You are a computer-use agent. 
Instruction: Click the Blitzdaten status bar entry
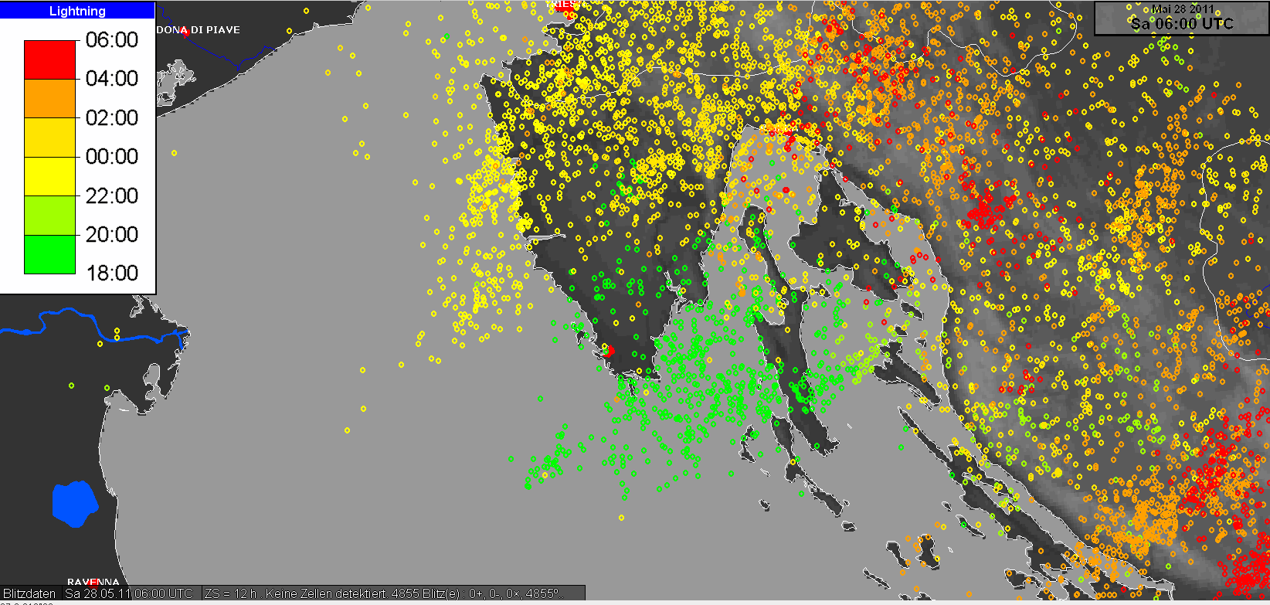(x=29, y=593)
